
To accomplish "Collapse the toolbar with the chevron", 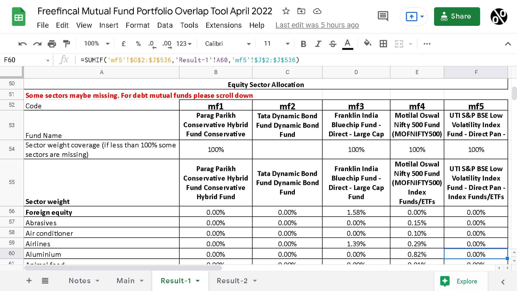I will click(508, 43).
